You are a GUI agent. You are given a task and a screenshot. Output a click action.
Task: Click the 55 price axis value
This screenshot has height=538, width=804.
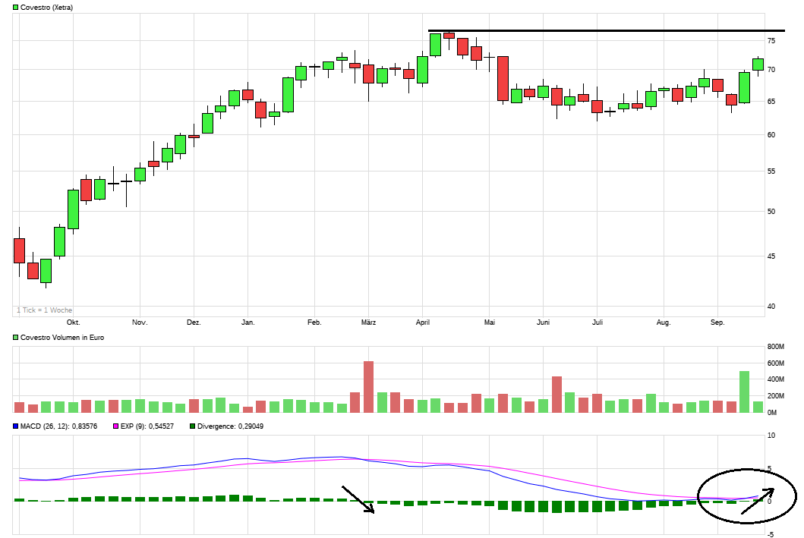[x=771, y=171]
